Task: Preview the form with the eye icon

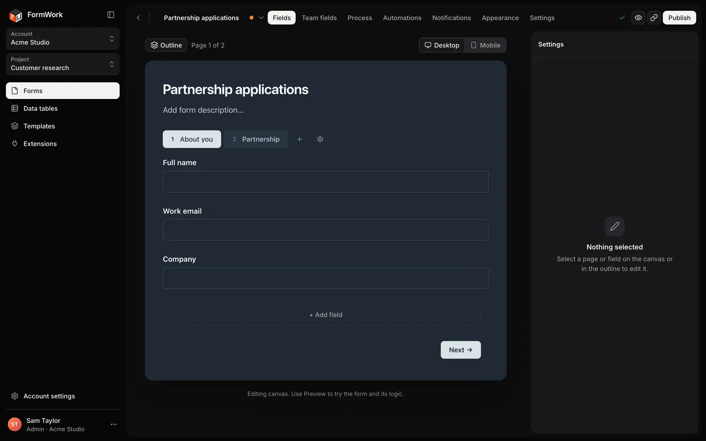Action: (638, 18)
